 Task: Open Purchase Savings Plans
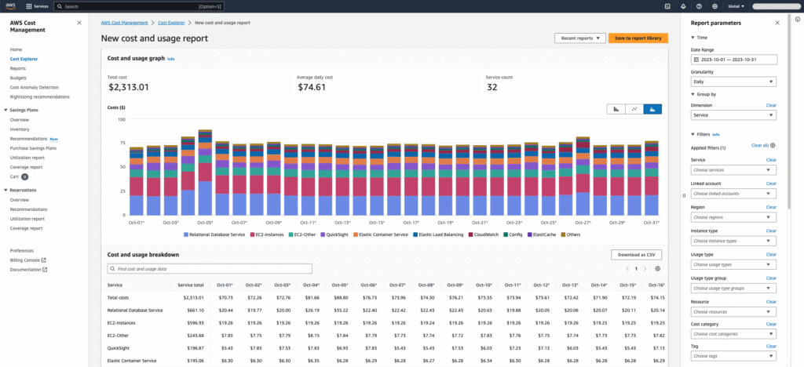[x=33, y=148]
